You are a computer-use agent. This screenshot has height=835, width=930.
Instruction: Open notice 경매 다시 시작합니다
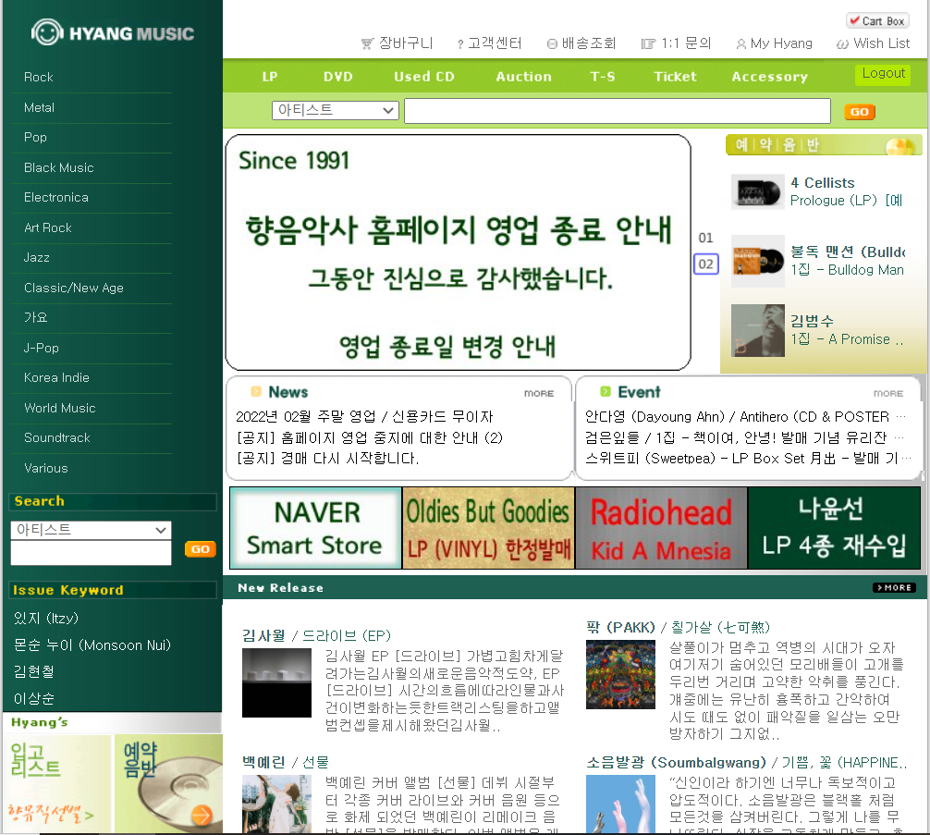327,459
